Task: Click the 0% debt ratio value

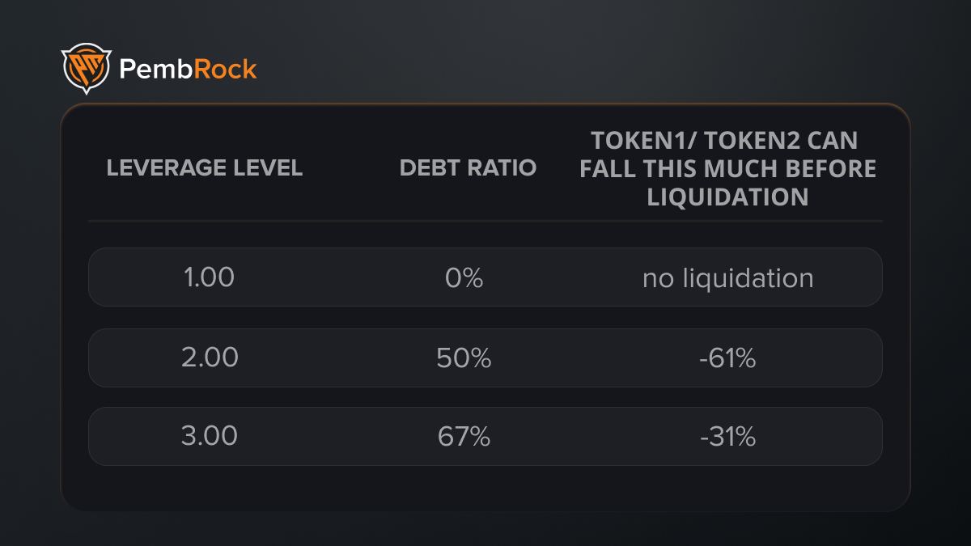Action: 464,277
